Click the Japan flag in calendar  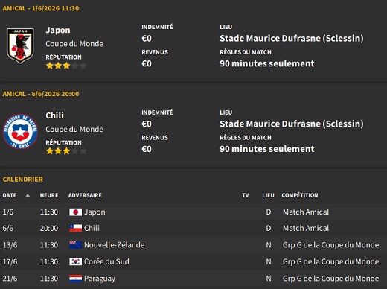pos(75,212)
